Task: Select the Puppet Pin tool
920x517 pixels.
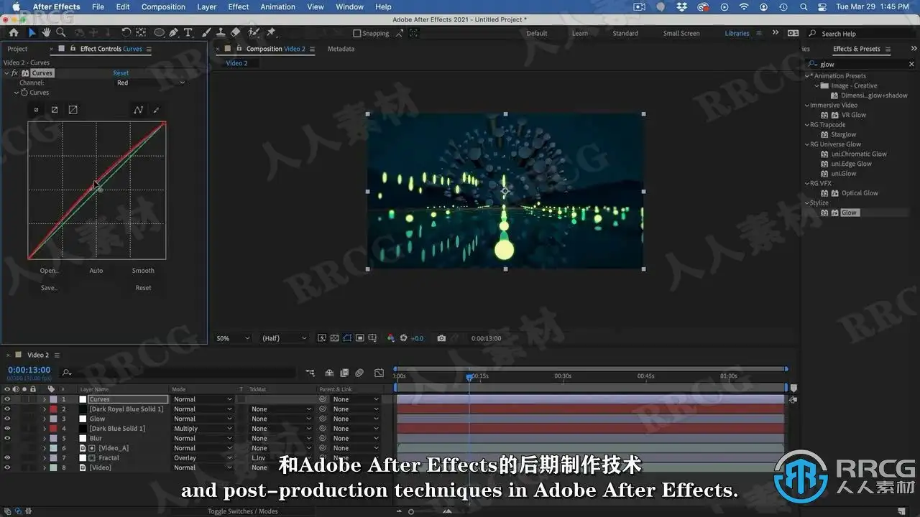Action: coord(271,33)
